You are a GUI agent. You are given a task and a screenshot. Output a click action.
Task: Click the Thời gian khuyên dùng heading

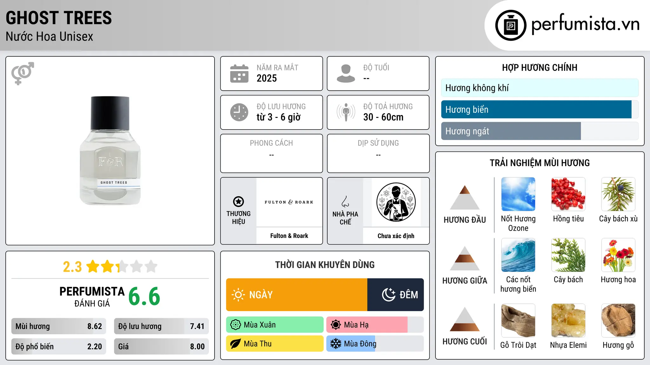325,265
